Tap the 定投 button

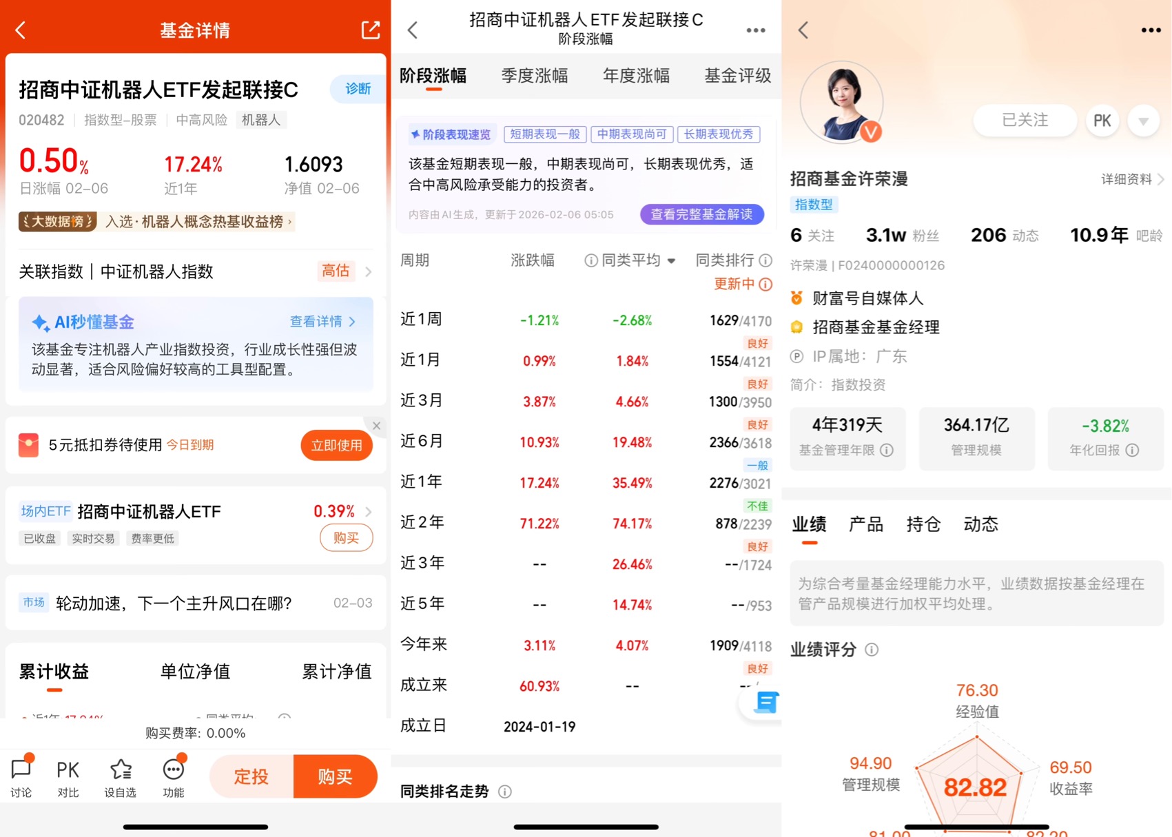coord(251,776)
